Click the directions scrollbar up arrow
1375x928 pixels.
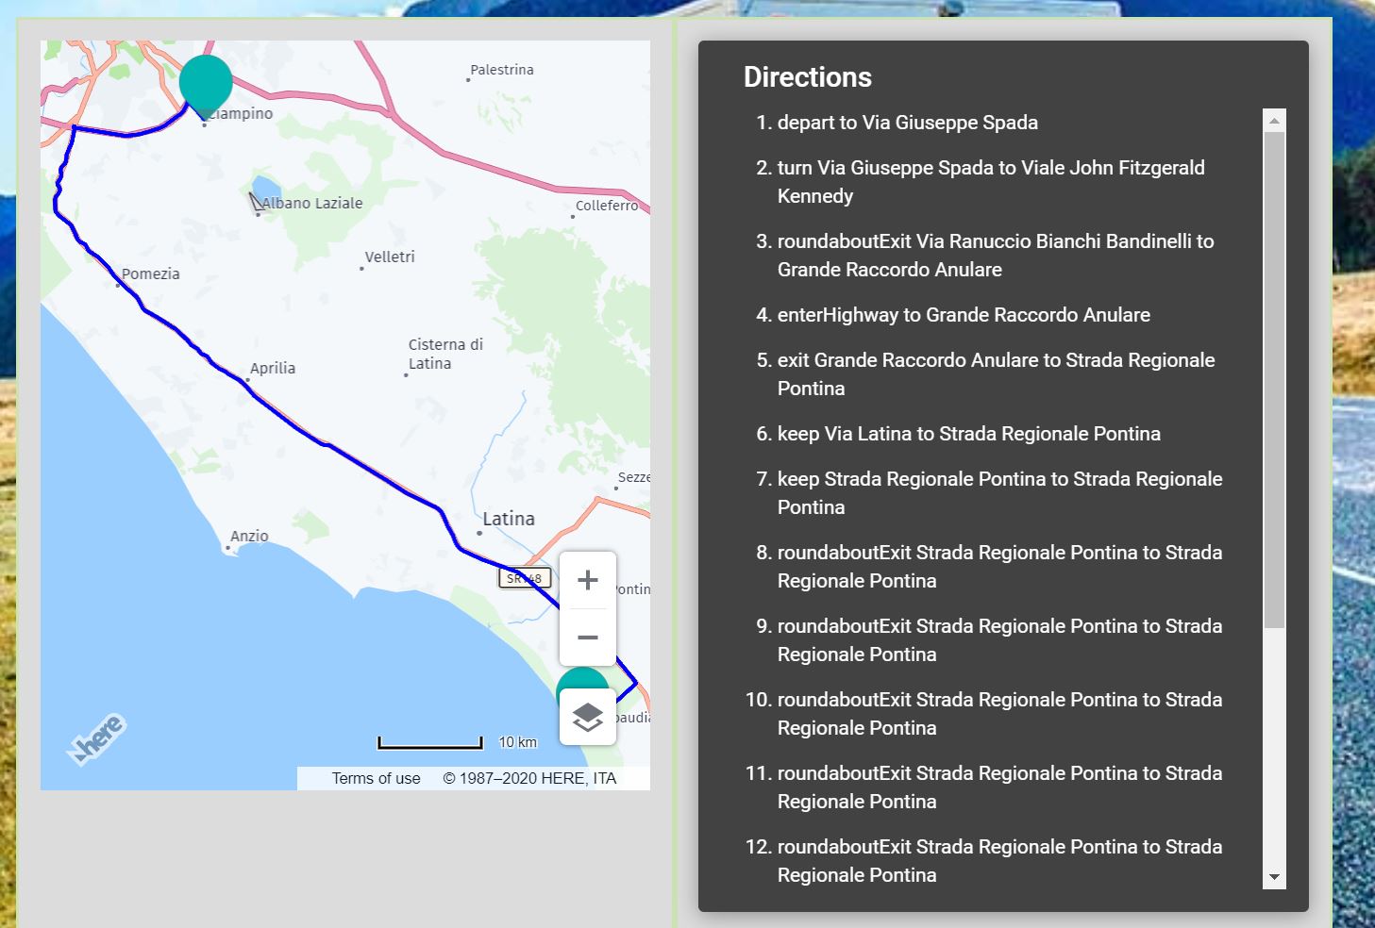tap(1274, 121)
